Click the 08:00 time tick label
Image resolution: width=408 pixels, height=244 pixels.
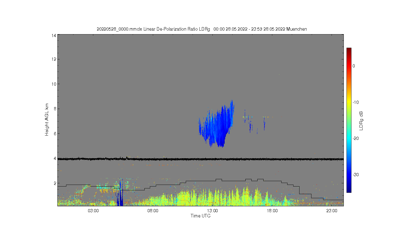tap(153, 211)
